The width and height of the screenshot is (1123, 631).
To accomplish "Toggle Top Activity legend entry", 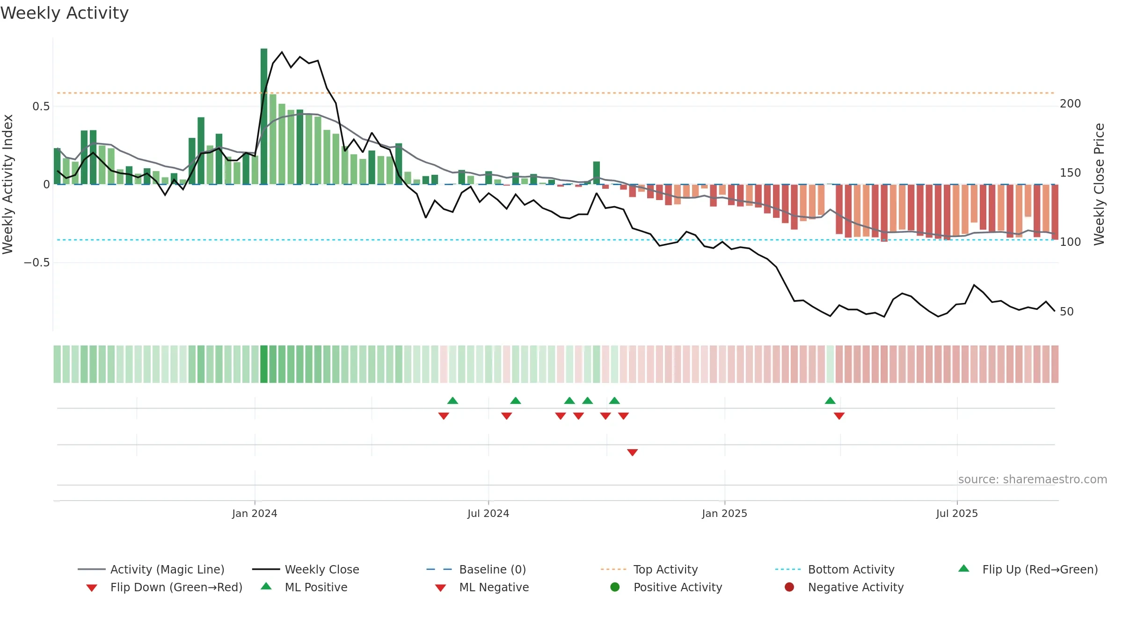I will [649, 569].
